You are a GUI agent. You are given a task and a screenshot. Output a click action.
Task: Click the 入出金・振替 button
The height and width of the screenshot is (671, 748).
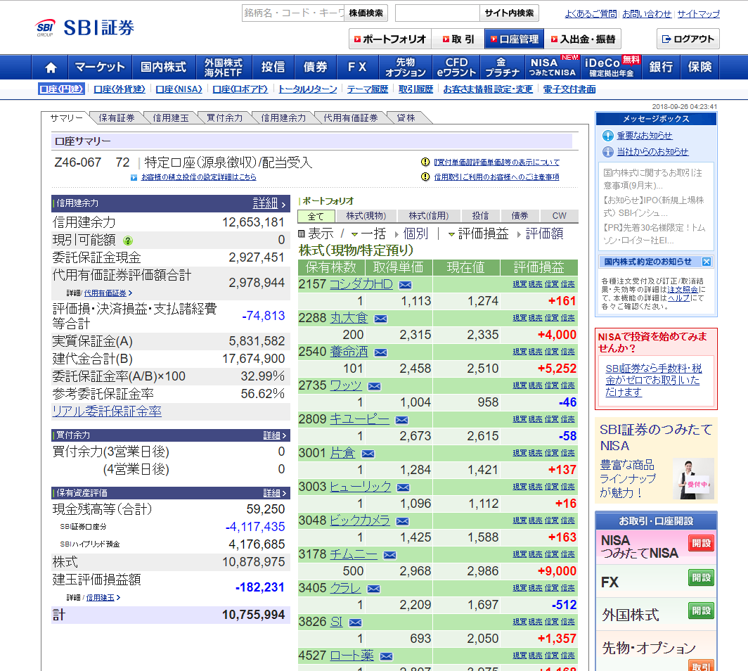[x=583, y=39]
